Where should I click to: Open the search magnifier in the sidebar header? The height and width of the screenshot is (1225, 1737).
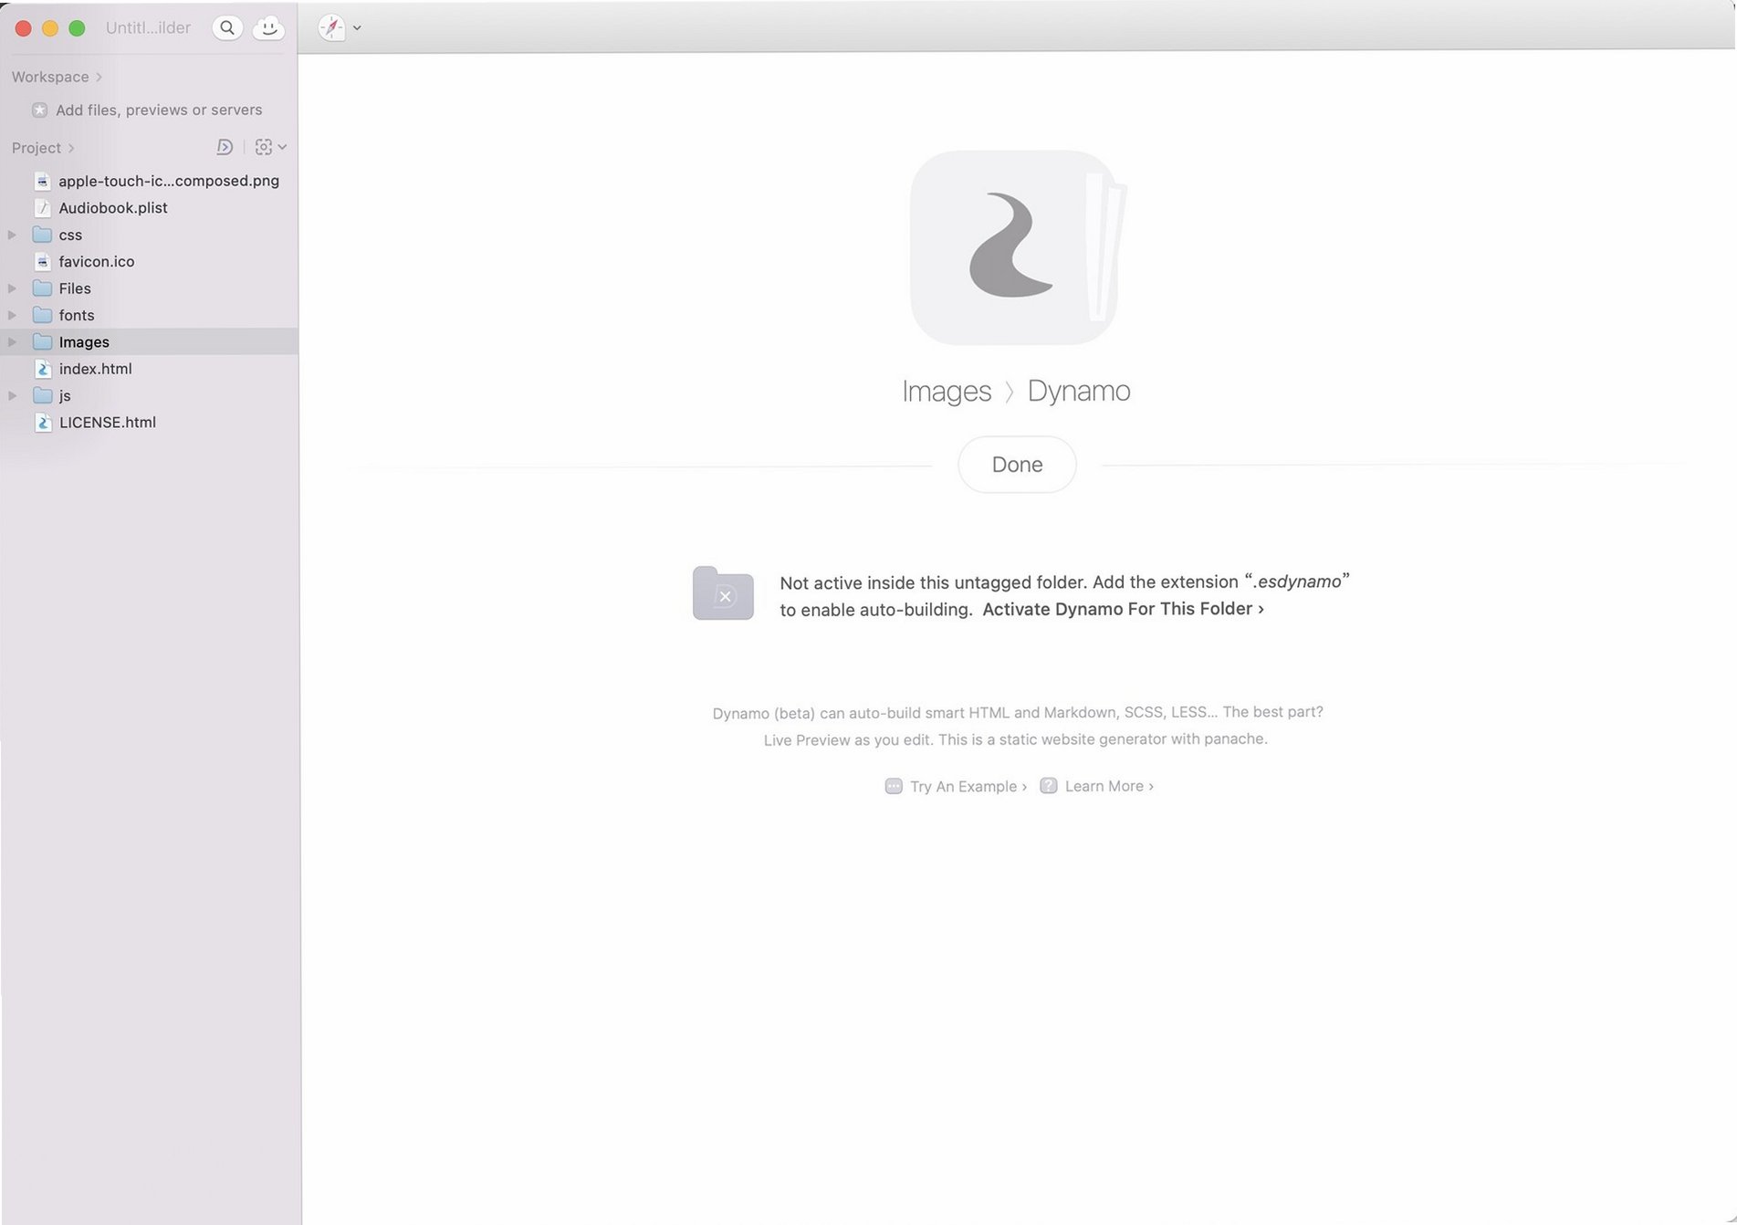[x=227, y=27]
